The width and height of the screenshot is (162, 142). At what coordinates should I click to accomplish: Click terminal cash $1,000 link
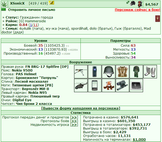[x=139, y=139]
